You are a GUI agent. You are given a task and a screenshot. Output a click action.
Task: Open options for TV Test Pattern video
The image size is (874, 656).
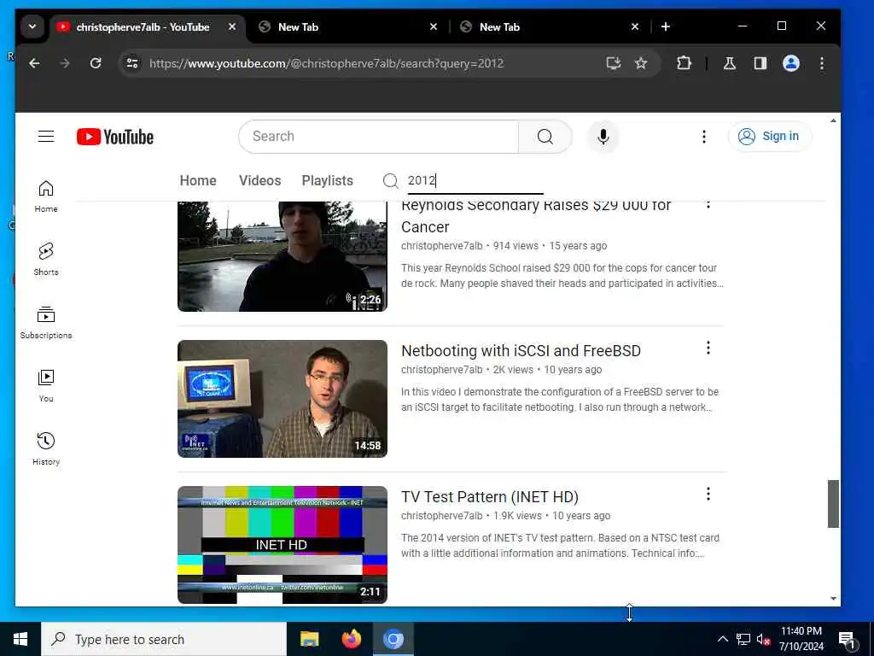[708, 494]
